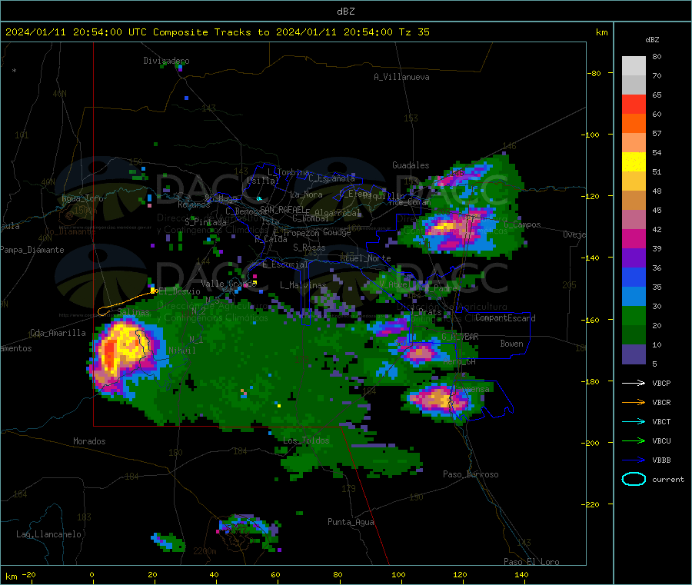Screen dimensions: 692x585
Task: Click the orange VBCR arrow legend icon
Action: point(634,402)
